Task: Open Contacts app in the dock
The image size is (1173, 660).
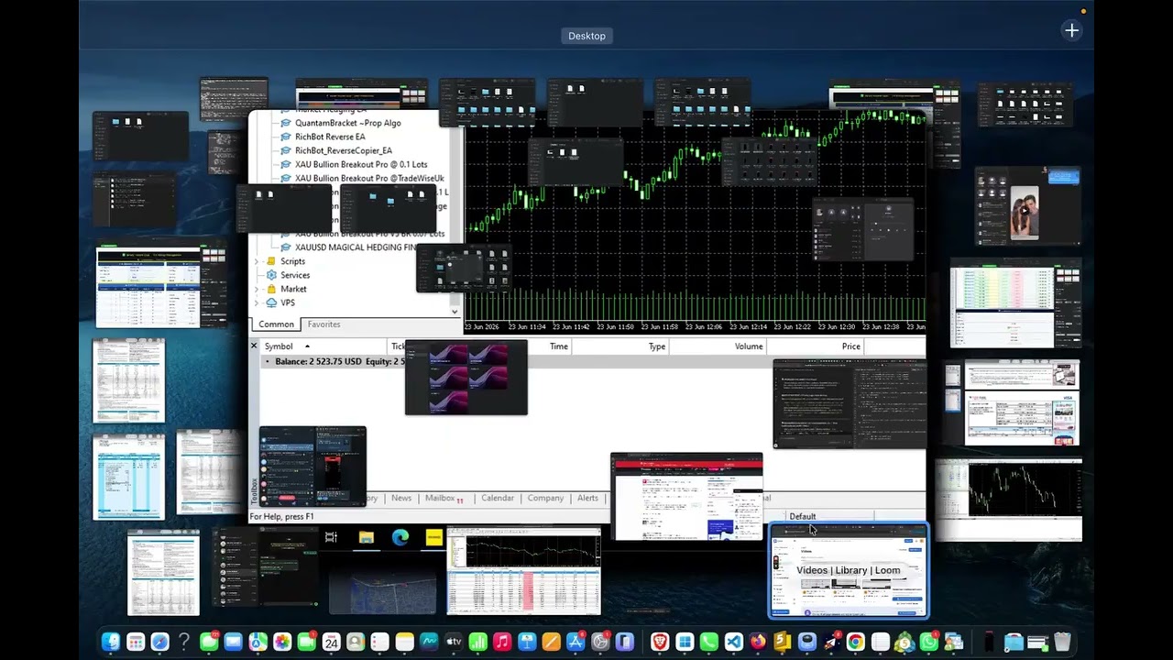Action: click(356, 643)
